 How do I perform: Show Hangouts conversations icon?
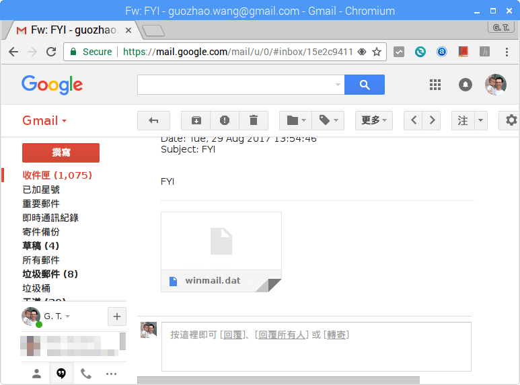pyautogui.click(x=61, y=374)
